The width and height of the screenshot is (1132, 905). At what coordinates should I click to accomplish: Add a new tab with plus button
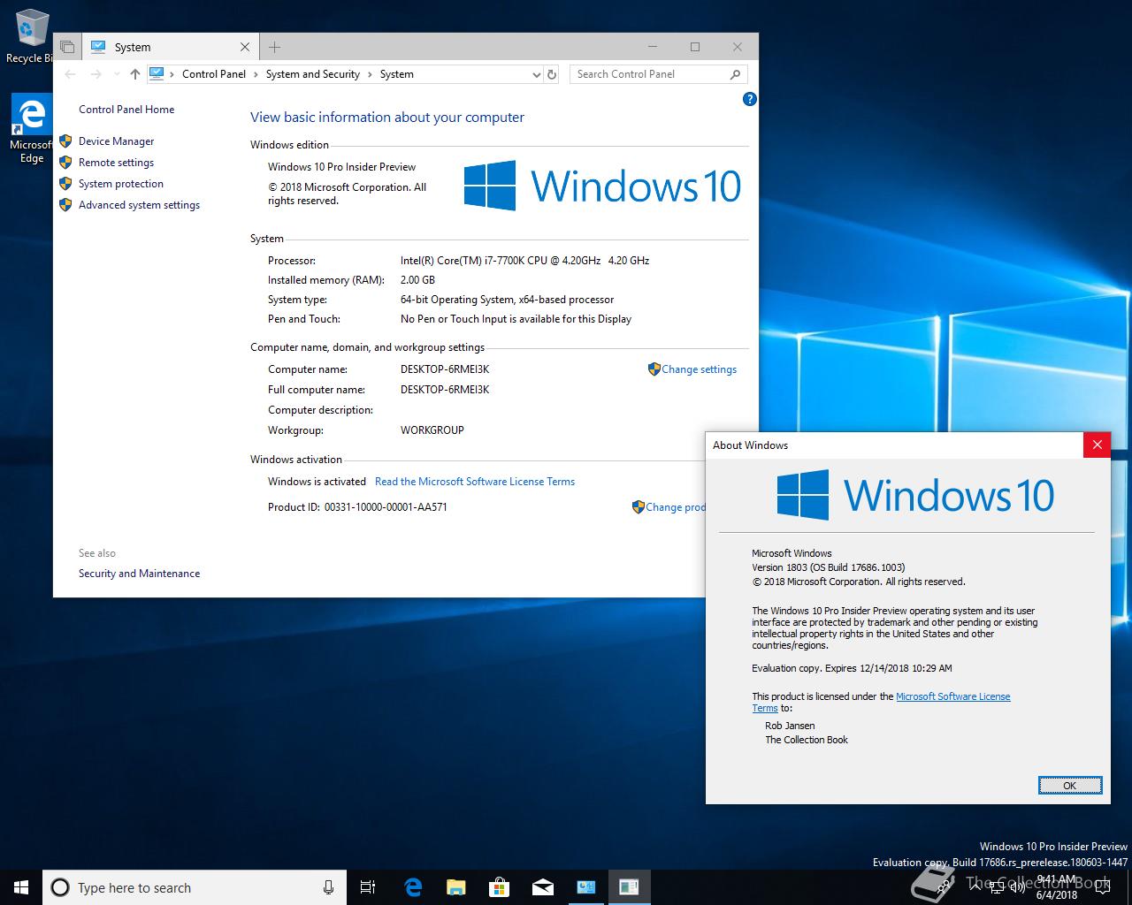click(274, 47)
